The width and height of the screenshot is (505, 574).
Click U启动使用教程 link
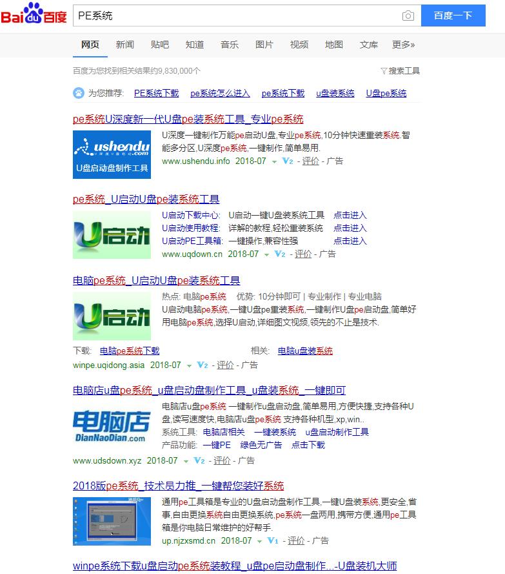pyautogui.click(x=191, y=228)
